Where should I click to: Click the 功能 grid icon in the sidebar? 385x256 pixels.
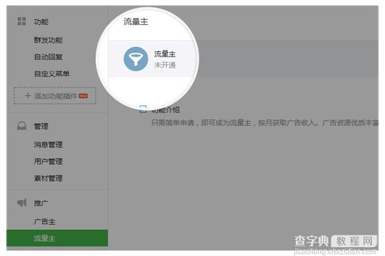(22, 21)
